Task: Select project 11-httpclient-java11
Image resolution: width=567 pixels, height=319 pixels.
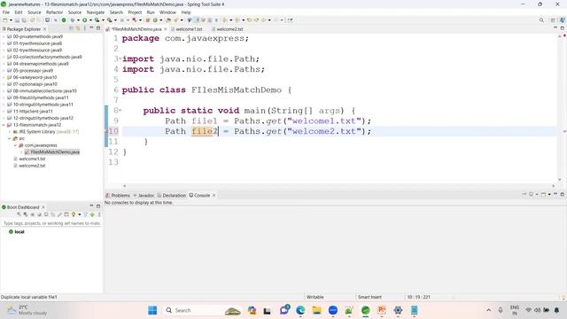Action: (x=33, y=111)
